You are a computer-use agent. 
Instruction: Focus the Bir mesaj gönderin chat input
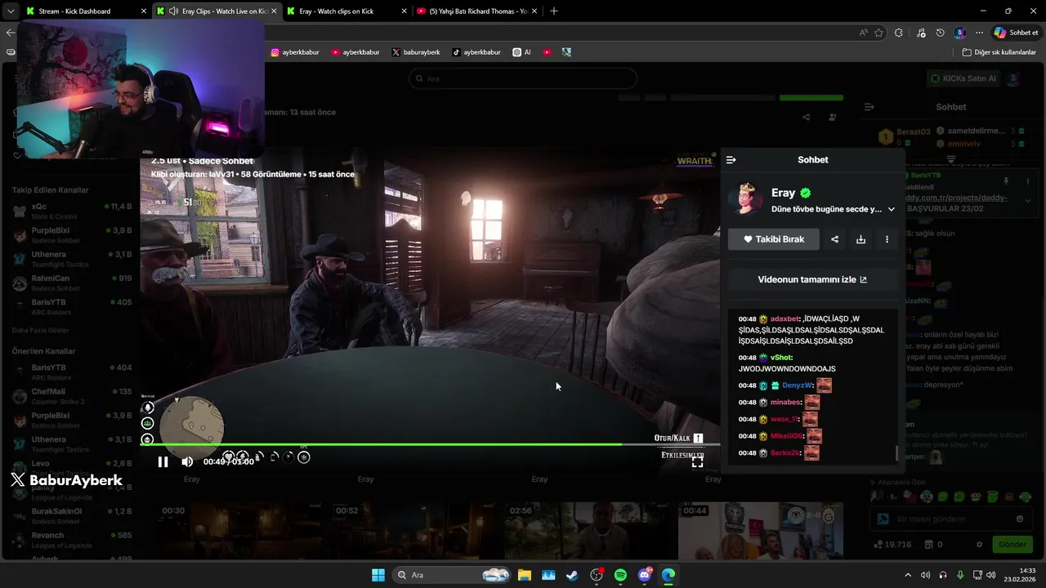pyautogui.click(x=950, y=519)
